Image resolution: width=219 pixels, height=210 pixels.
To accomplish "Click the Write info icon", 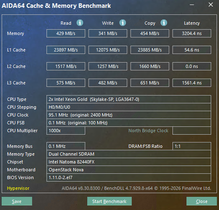I will tap(123, 23).
